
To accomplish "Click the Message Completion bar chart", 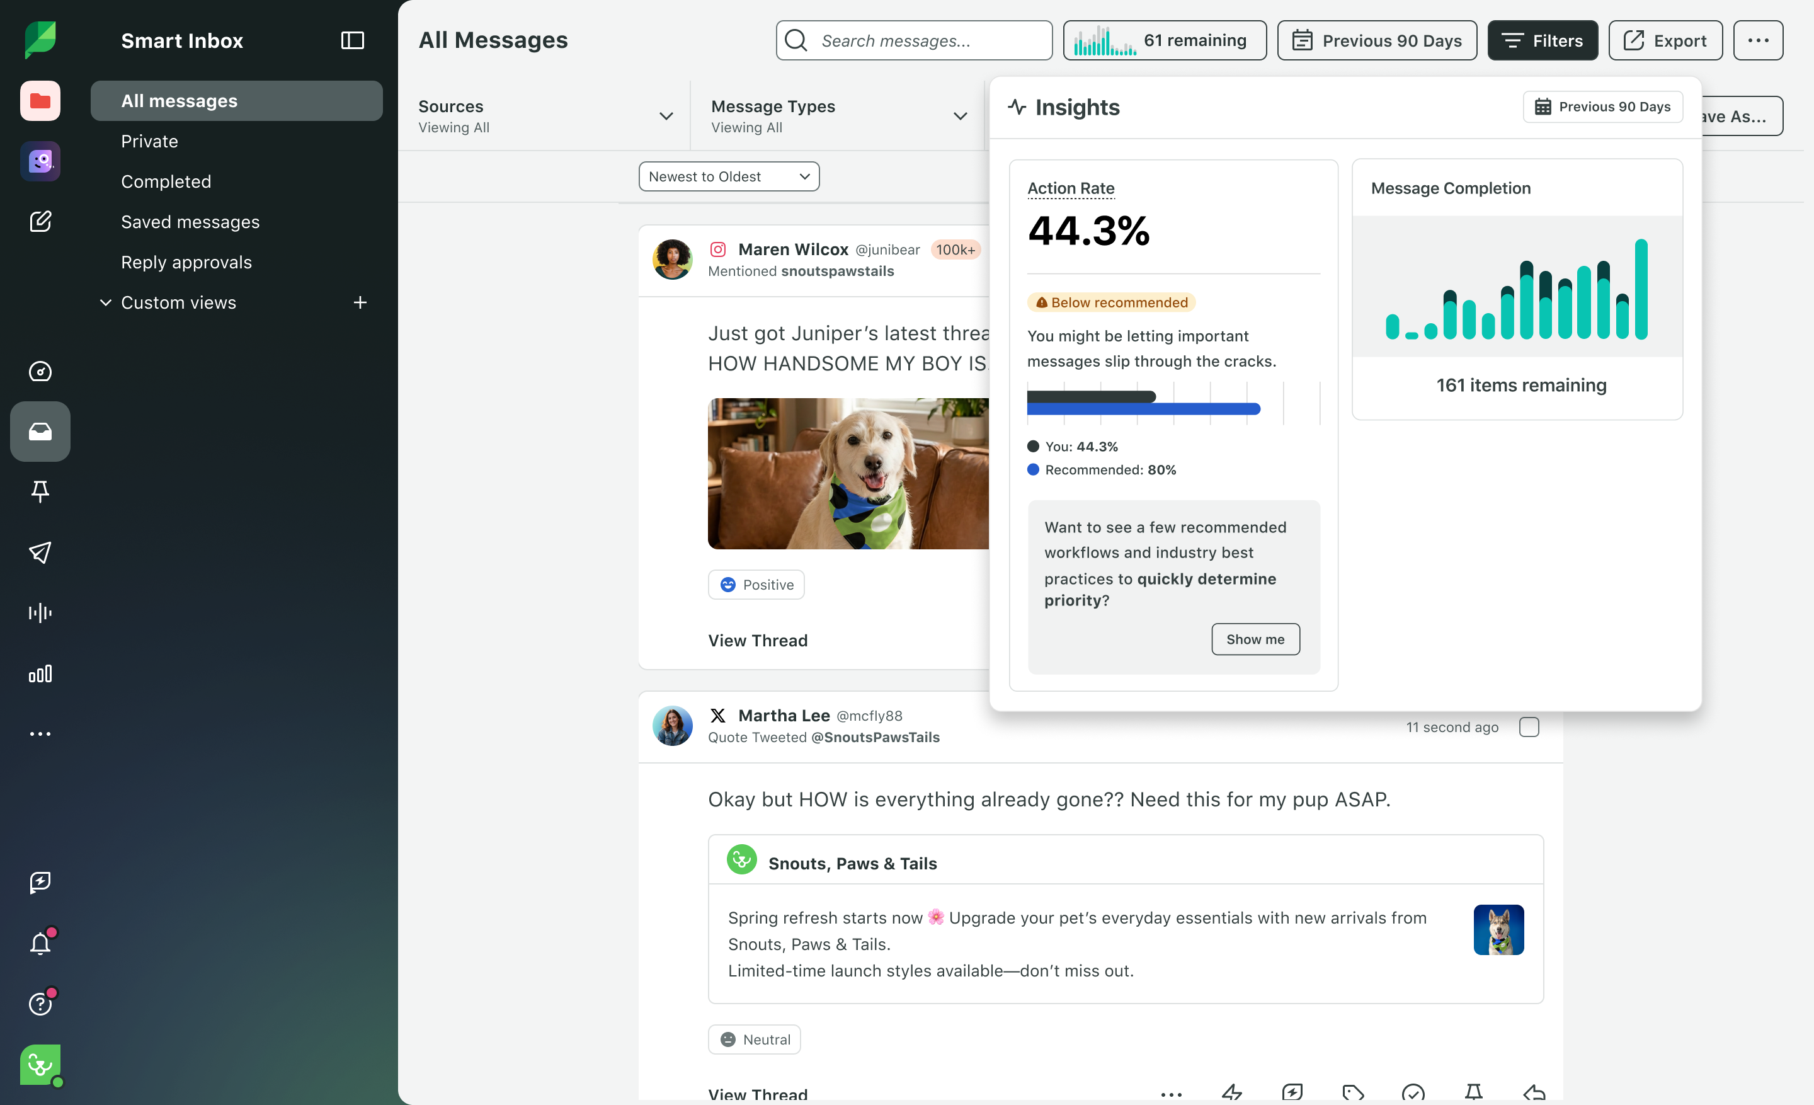I will click(1517, 288).
